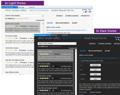Select details tab in Dark window
Screen dimensions: 120x95
83,51
